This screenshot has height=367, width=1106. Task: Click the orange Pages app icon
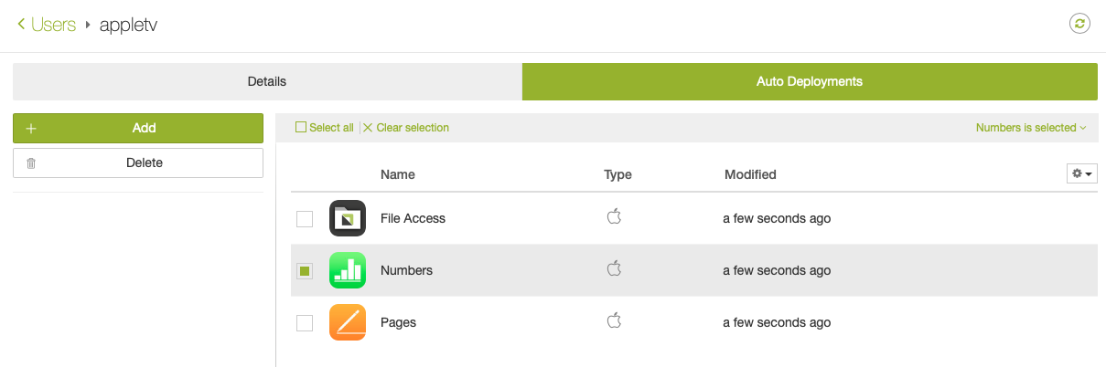348,322
